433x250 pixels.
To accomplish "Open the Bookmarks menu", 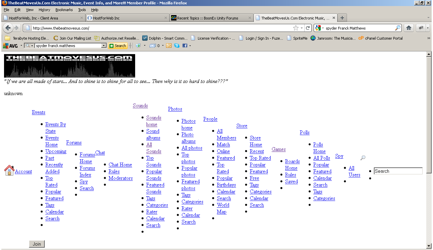I will [x=64, y=10].
